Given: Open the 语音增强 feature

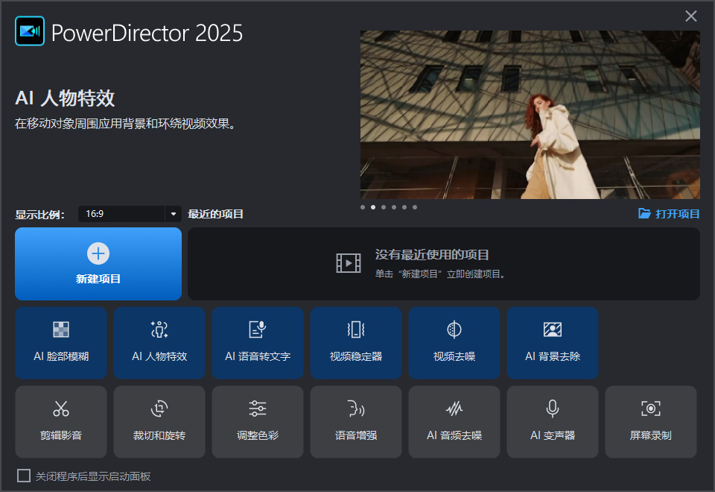Looking at the screenshot, I should 356,422.
